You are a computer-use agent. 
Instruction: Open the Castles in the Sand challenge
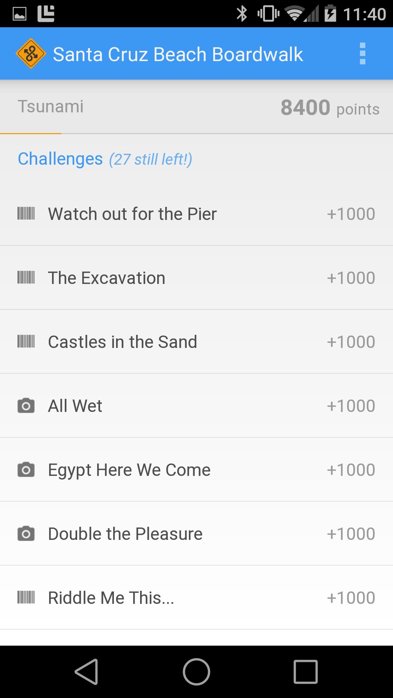123,342
